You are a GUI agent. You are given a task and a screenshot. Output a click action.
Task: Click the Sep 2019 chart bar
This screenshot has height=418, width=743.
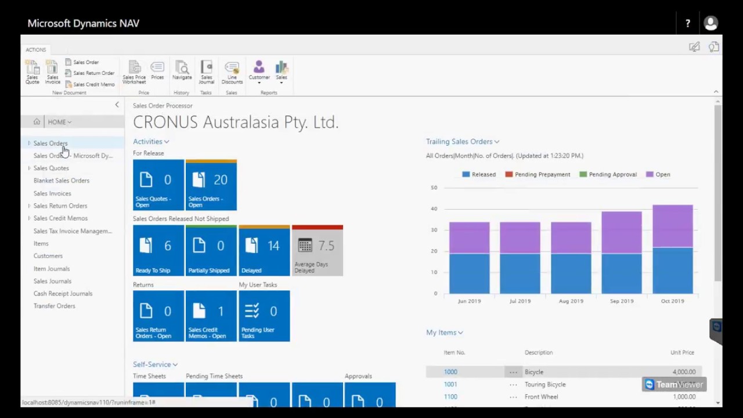(622, 253)
